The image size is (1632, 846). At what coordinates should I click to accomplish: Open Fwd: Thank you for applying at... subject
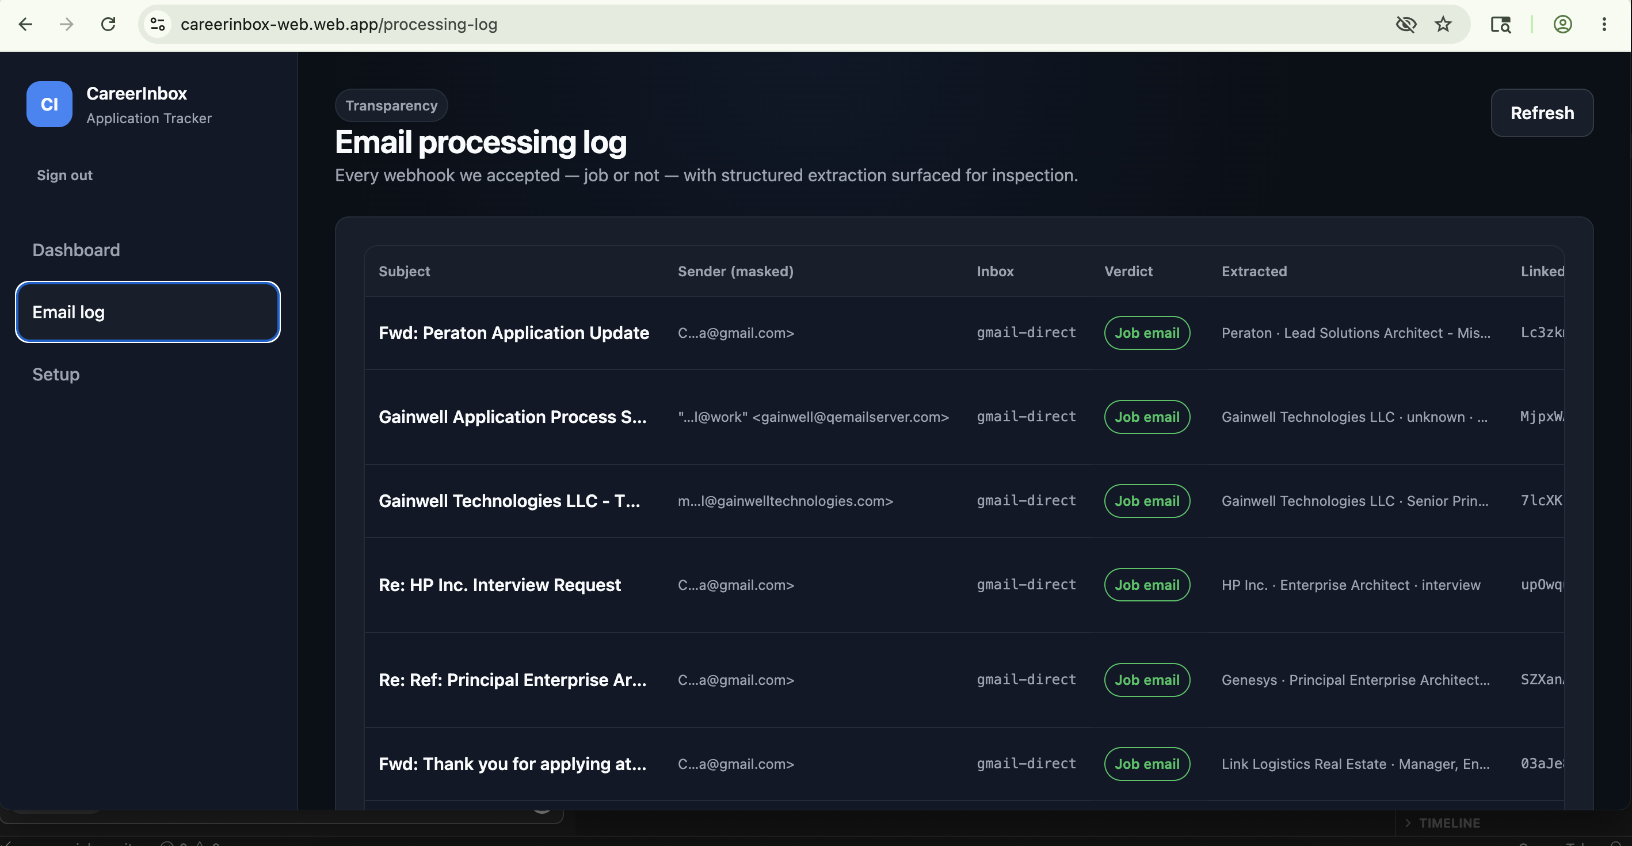(x=513, y=764)
